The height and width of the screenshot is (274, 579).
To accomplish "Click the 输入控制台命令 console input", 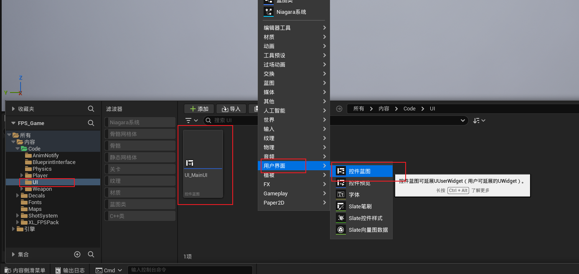I will click(x=190, y=270).
